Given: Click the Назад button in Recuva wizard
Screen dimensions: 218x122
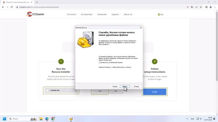Looking at the screenshot, I should tap(114, 86).
